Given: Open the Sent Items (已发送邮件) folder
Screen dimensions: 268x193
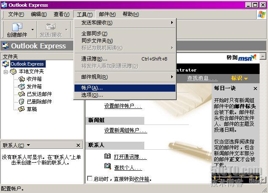Looking at the screenshot, I should [22, 94].
